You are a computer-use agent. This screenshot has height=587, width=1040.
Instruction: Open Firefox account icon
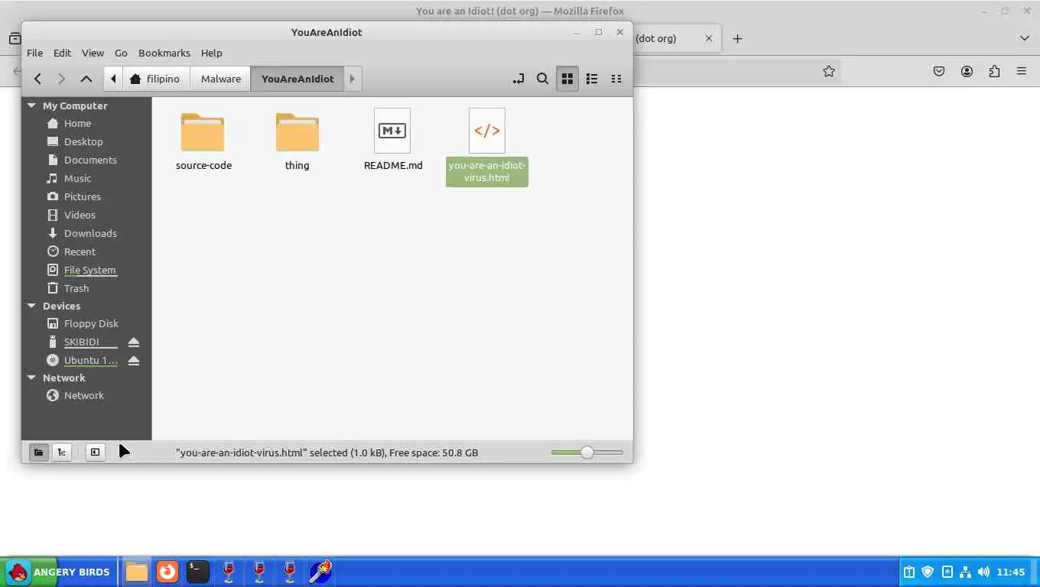click(967, 71)
